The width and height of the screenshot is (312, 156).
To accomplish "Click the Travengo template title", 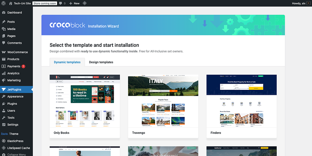I will tap(138, 133).
